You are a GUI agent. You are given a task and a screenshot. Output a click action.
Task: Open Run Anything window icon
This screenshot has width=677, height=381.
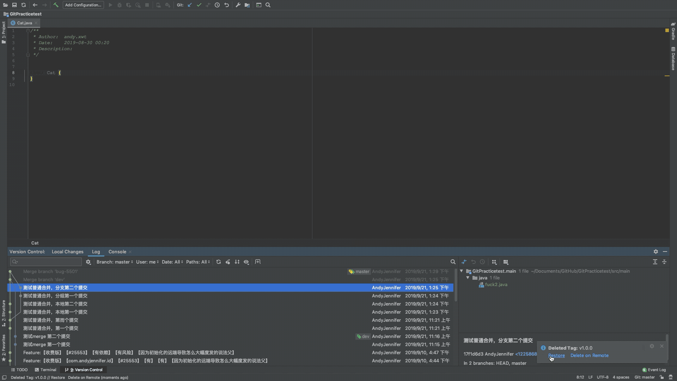coord(259,5)
